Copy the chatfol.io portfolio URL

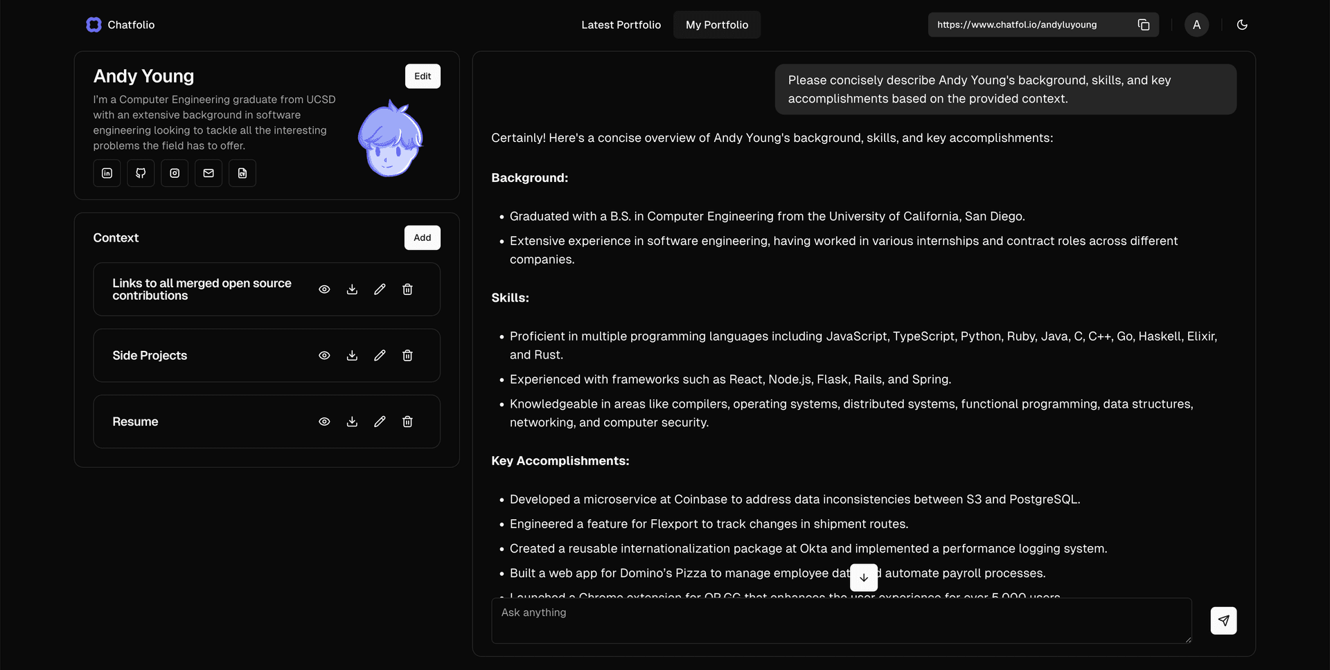coord(1144,24)
